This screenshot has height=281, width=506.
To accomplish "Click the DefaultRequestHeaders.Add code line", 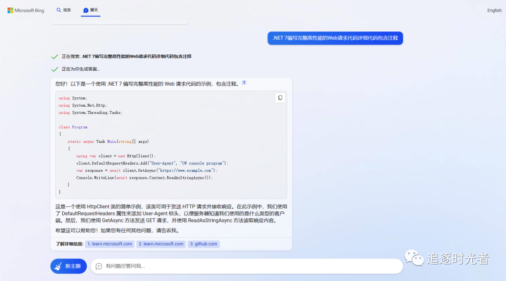I will 152,163.
